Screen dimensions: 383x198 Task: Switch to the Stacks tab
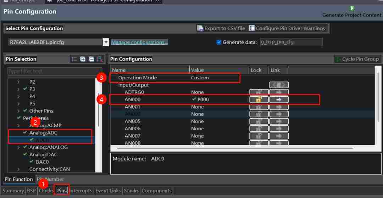[x=131, y=191]
